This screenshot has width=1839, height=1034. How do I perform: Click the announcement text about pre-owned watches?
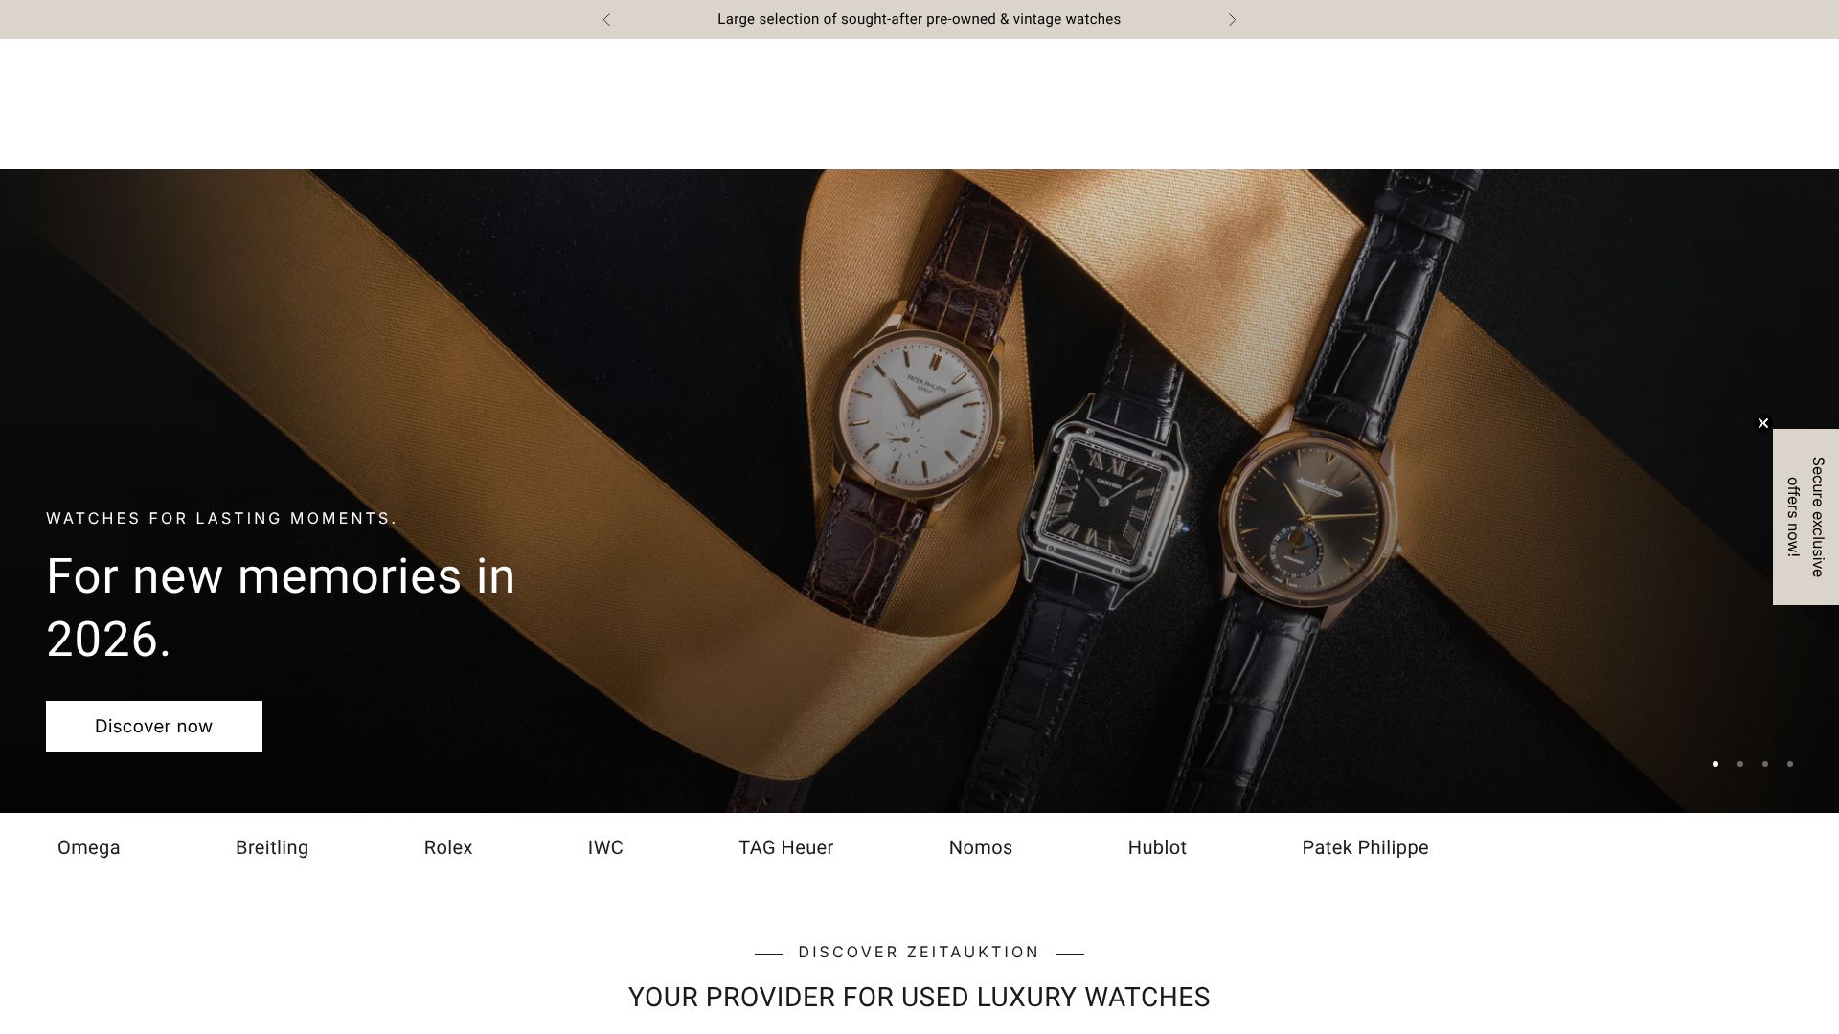tap(919, 19)
